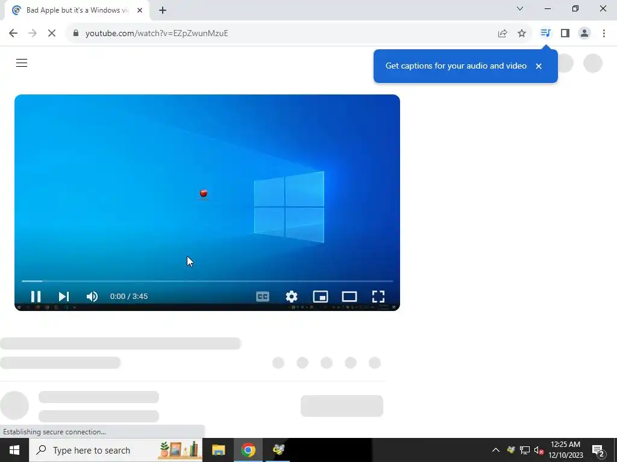Open the YouTube hamburger guide menu
Viewport: 617px width, 462px height.
22,63
